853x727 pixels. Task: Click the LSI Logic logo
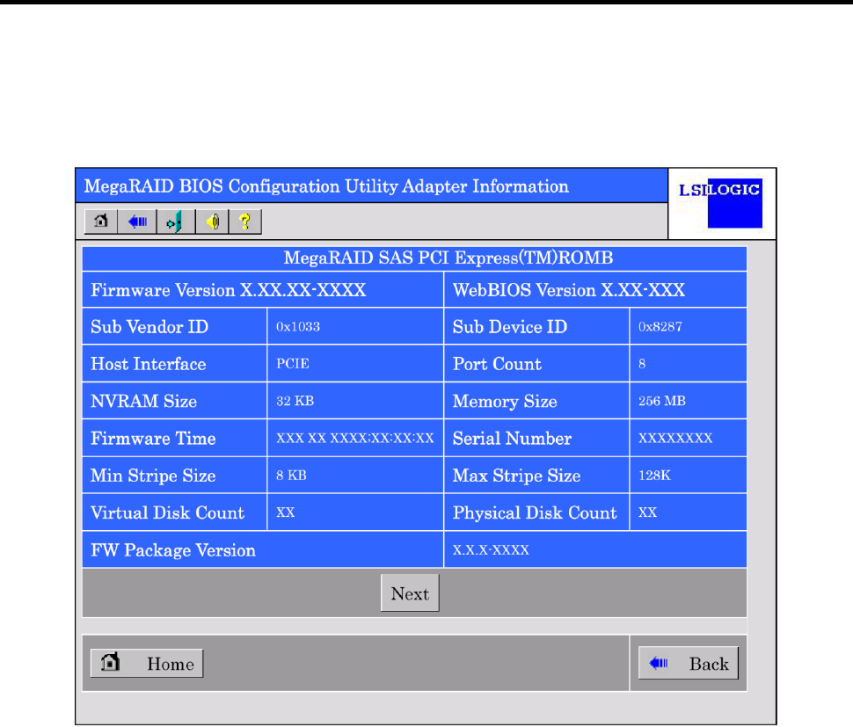pos(721,202)
